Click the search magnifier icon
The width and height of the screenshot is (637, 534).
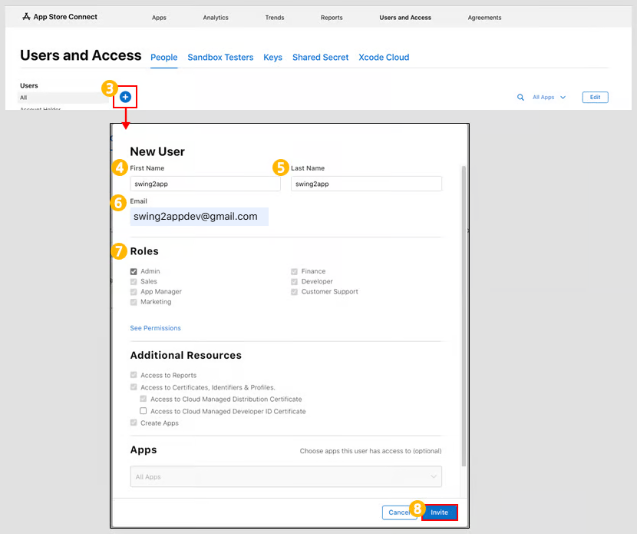pyautogui.click(x=520, y=98)
